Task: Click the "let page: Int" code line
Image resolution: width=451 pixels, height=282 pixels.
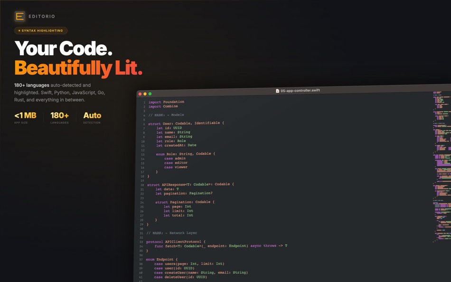Action: pyautogui.click(x=178, y=207)
